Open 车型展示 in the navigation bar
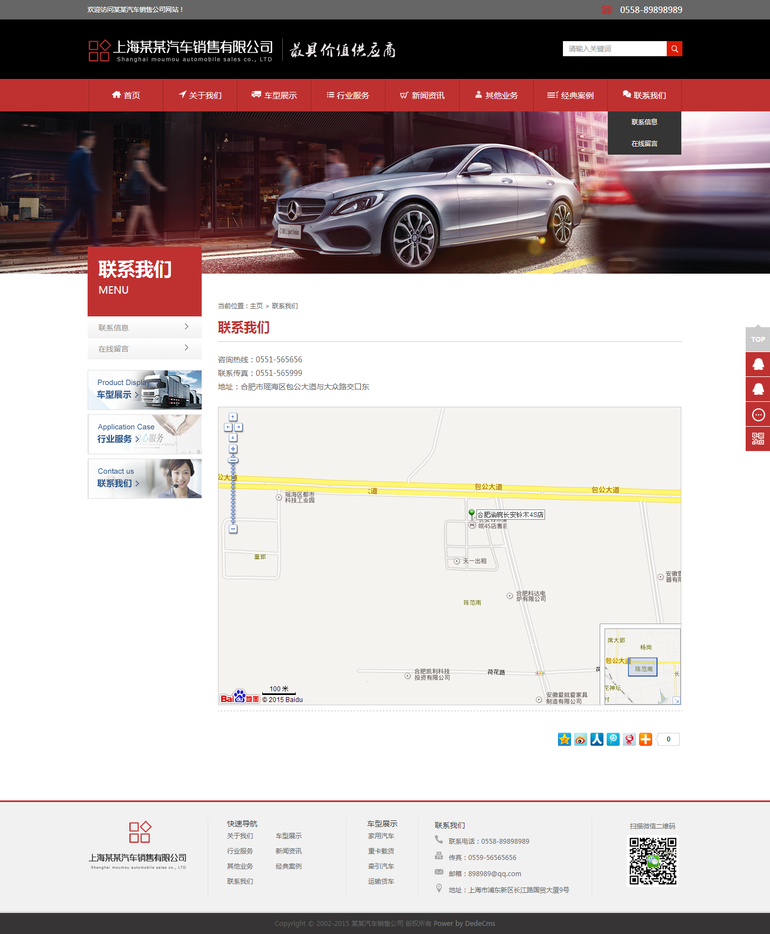Image resolution: width=770 pixels, height=934 pixels. tap(274, 95)
